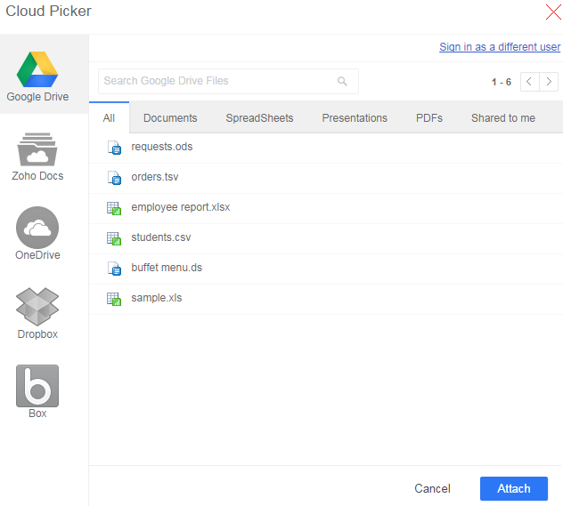Open the SpreadSheets tab

pos(259,118)
